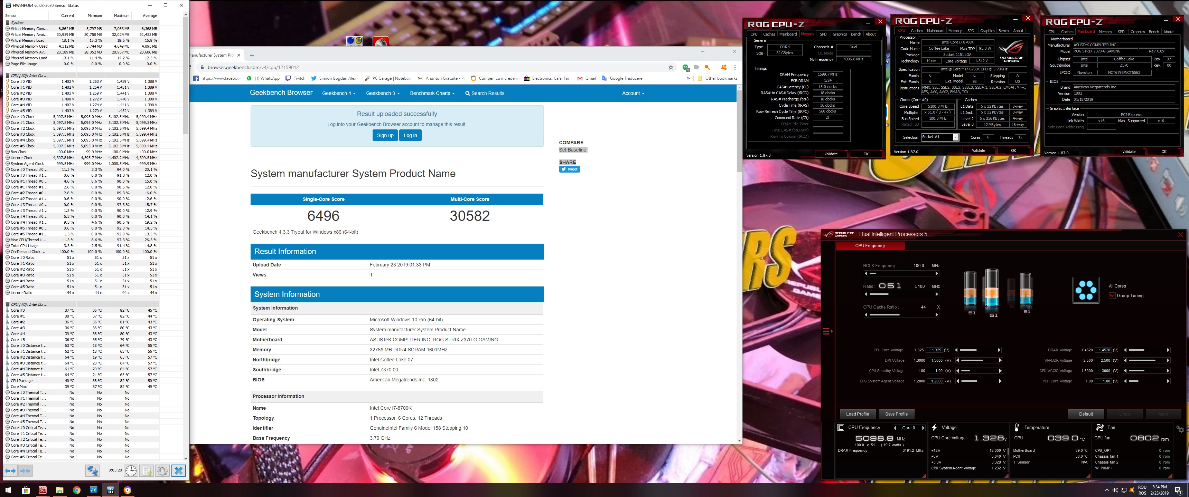This screenshot has height=497, width=1189.
Task: Adjust CPU Core Voltage slider
Action: (978, 350)
